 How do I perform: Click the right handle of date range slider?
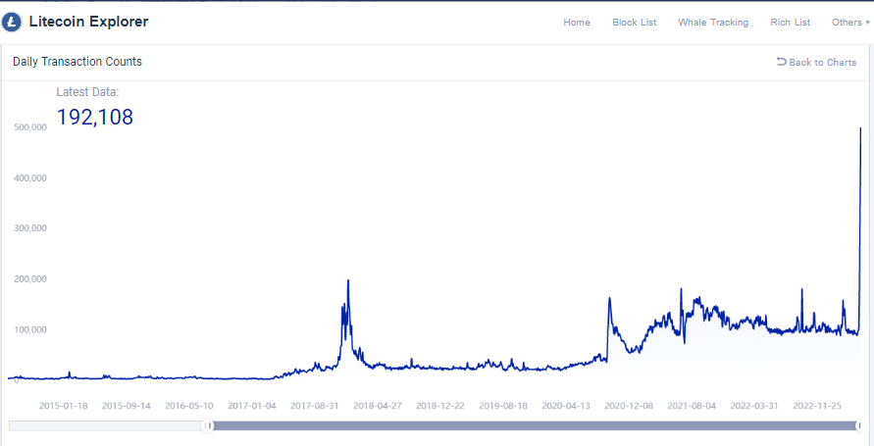click(x=858, y=425)
